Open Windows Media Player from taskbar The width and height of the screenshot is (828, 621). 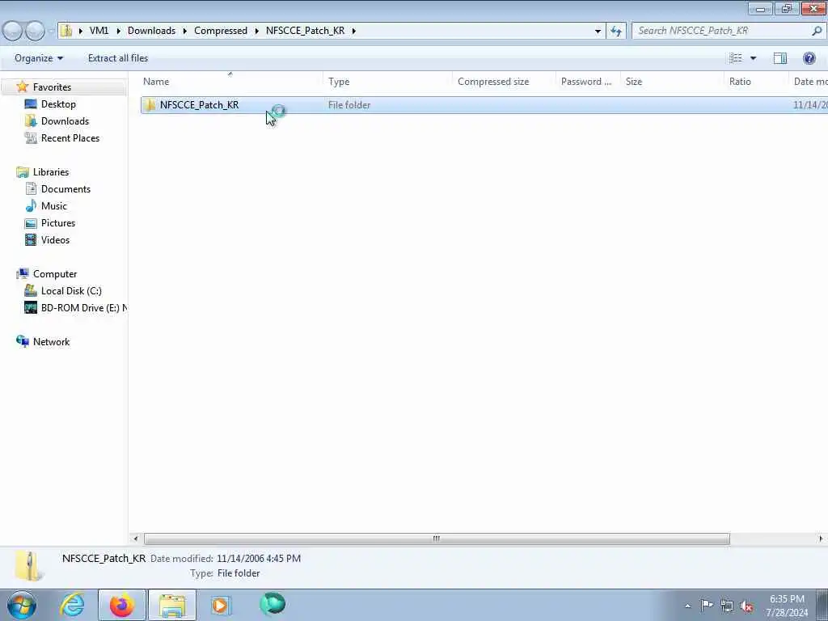(x=220, y=605)
